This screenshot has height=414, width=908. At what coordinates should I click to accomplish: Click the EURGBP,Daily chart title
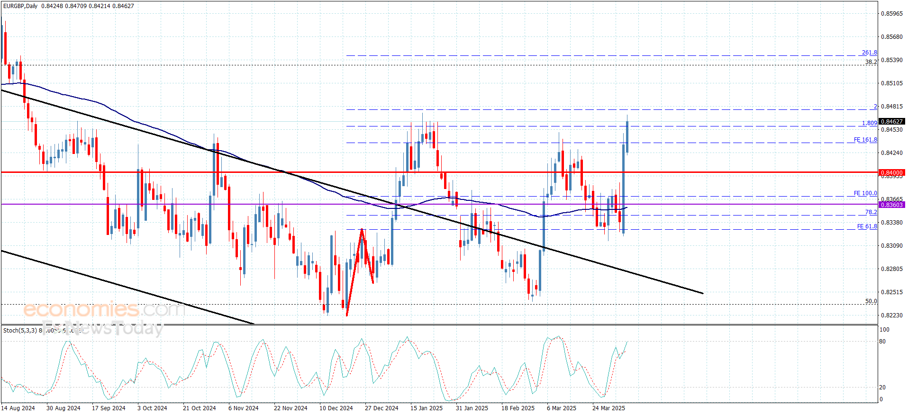pos(19,6)
